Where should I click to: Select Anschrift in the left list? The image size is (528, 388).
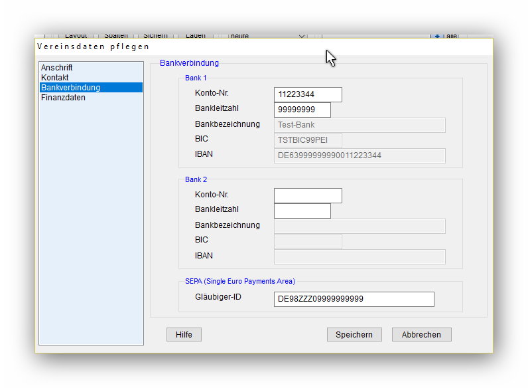coord(57,68)
